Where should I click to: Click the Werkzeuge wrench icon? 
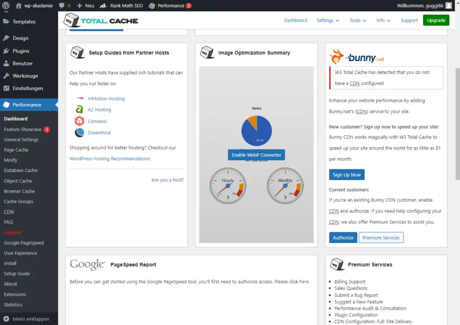coord(6,76)
